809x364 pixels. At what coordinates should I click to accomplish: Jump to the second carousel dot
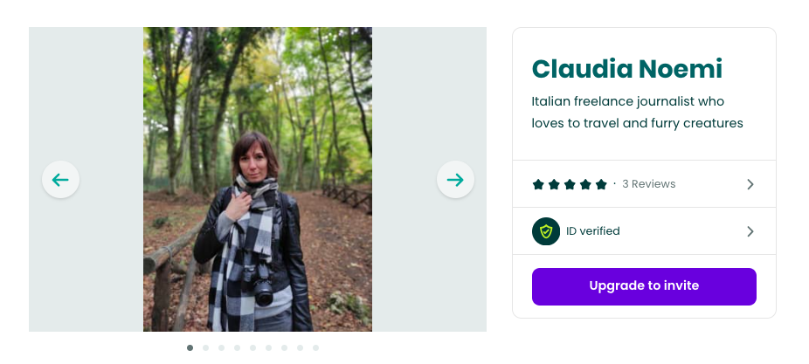click(x=205, y=347)
